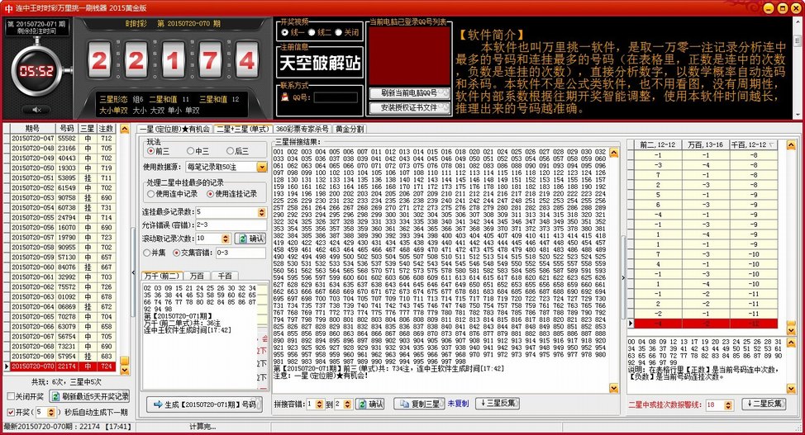Mute sound with the speaker icon
Screen dimensions: 805x435
36,110
